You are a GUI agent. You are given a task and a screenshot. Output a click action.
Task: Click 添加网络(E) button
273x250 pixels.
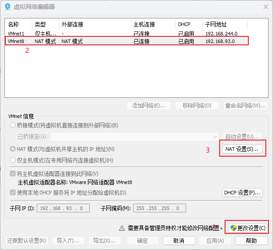[149, 105]
